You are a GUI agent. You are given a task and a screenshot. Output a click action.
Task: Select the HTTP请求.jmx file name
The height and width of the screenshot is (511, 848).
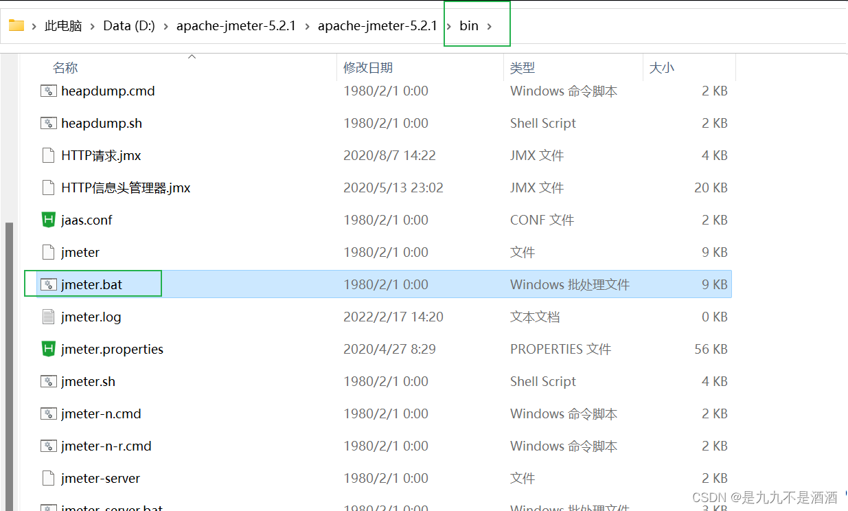click(x=101, y=155)
